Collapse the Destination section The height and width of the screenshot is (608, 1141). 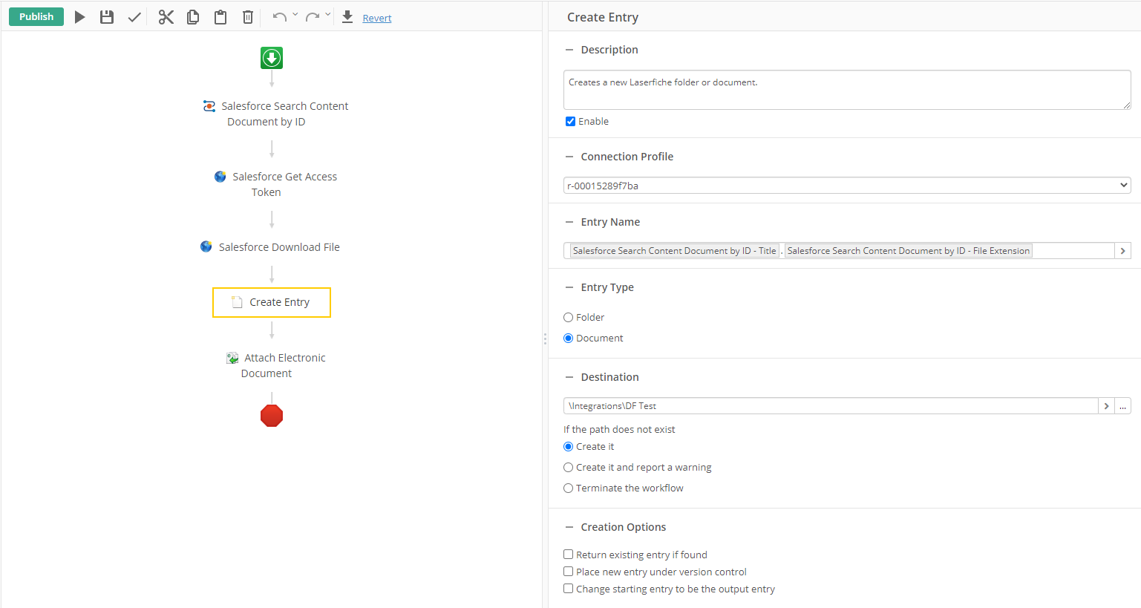(569, 377)
